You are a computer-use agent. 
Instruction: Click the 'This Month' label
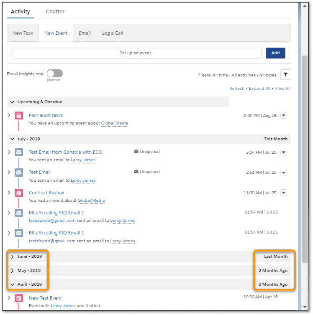276,139
